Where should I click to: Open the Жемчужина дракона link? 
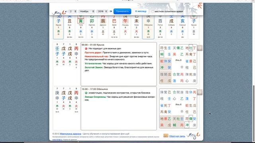pos(71,134)
